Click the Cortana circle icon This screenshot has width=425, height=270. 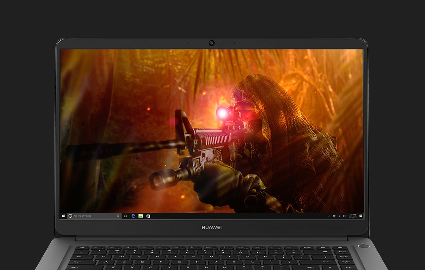click(x=70, y=216)
